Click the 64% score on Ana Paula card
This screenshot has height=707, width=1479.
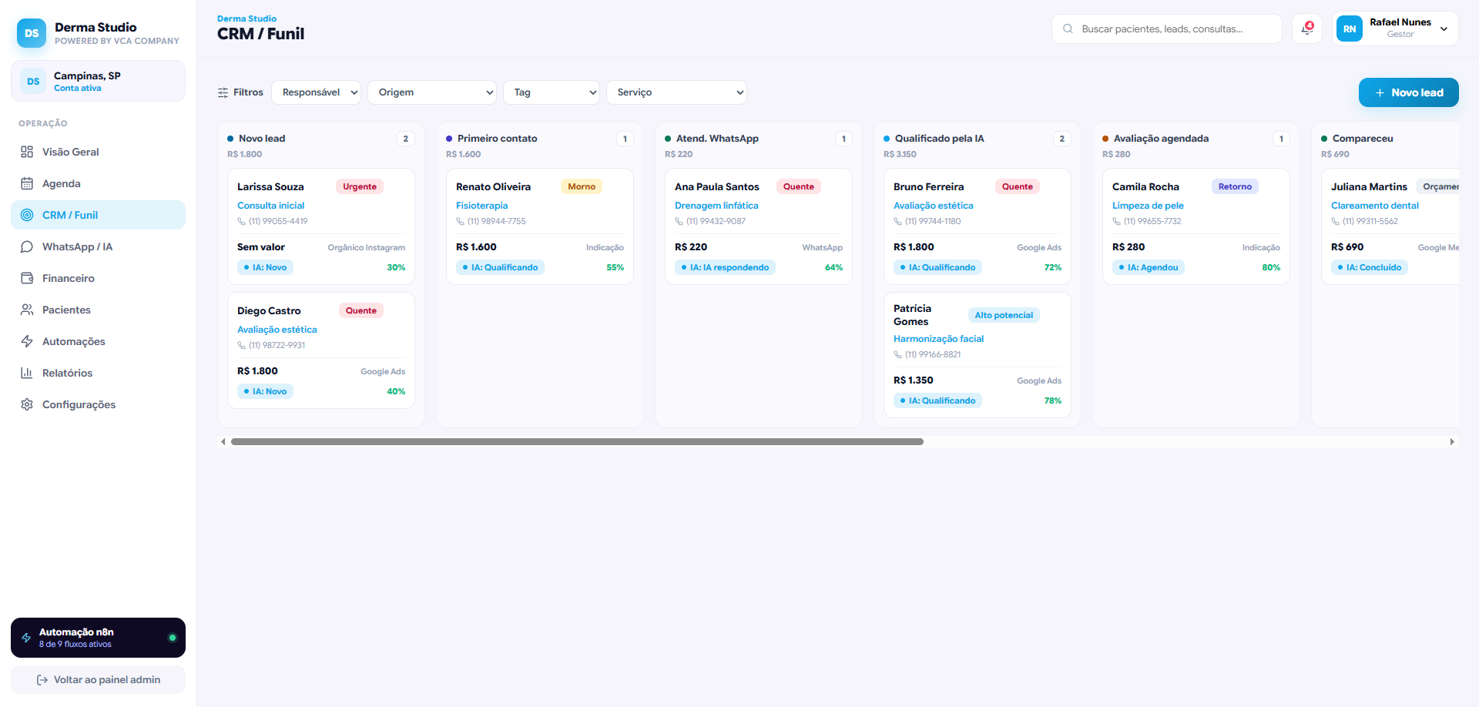[x=833, y=267]
